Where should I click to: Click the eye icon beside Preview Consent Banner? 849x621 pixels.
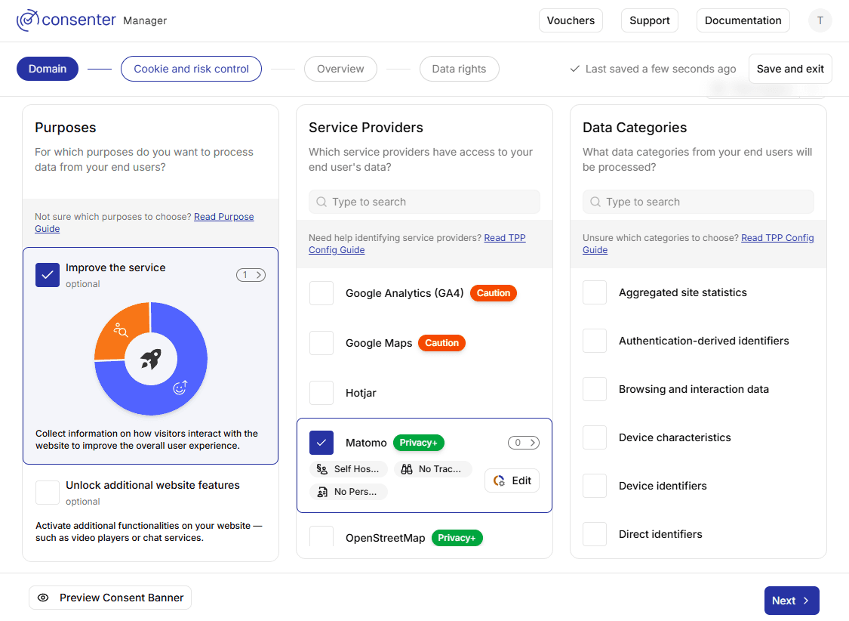pyautogui.click(x=44, y=598)
